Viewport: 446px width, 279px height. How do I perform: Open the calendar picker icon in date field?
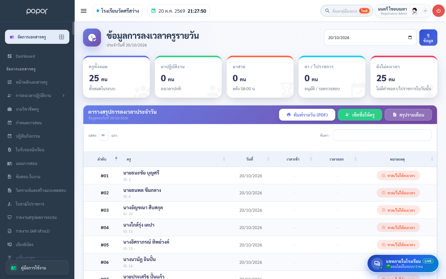coord(410,38)
